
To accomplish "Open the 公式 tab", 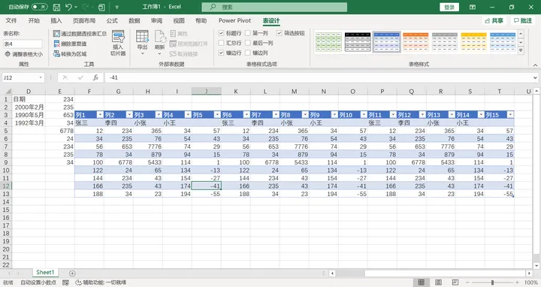I will point(112,21).
